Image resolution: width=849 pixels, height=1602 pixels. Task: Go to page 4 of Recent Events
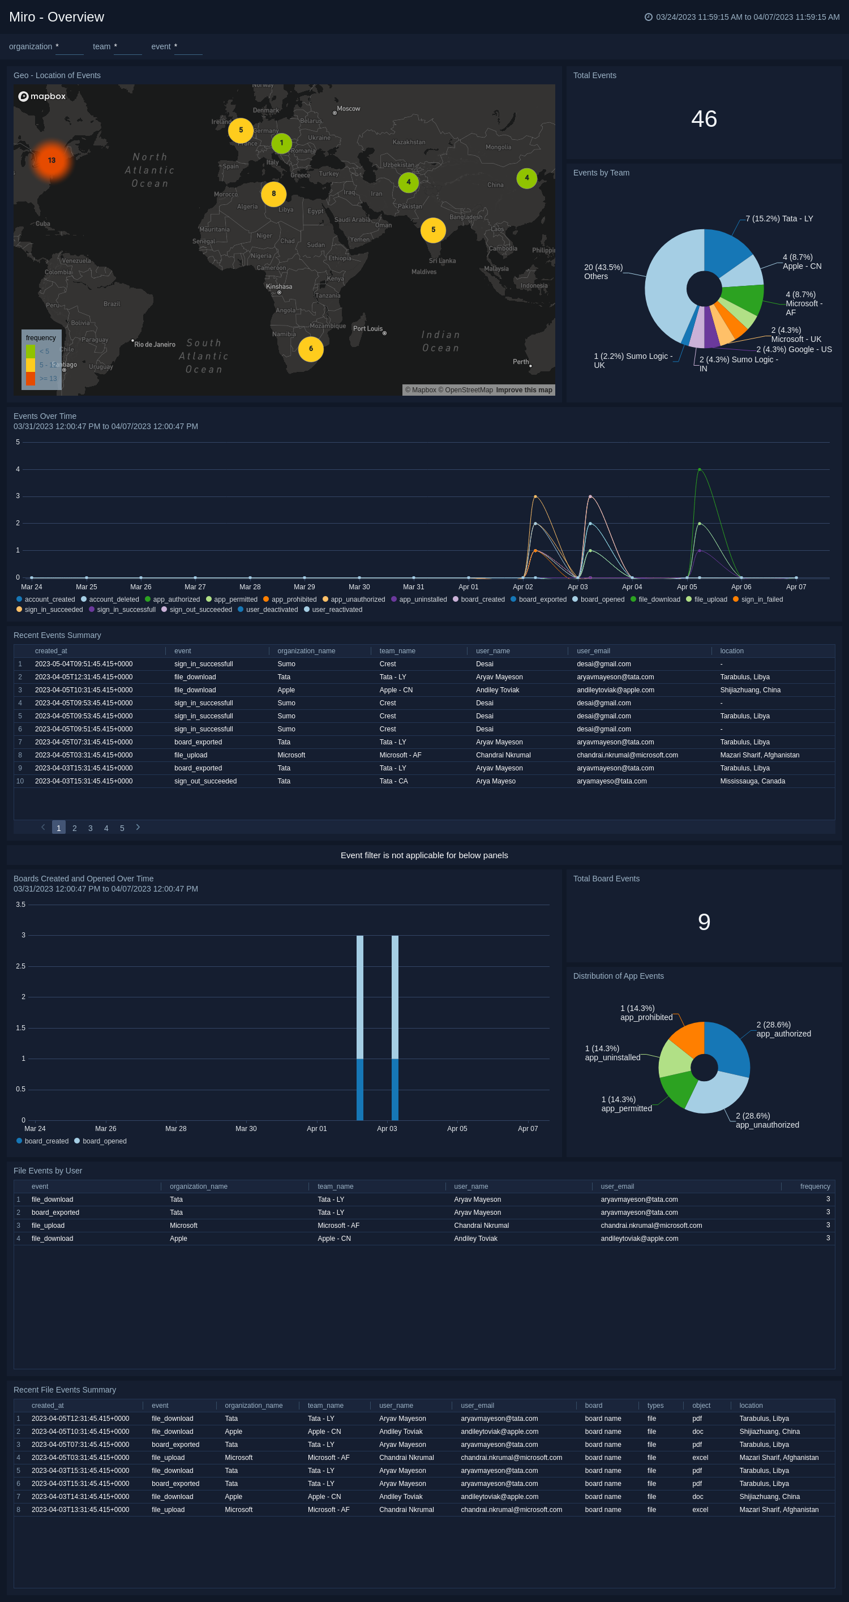click(x=106, y=828)
